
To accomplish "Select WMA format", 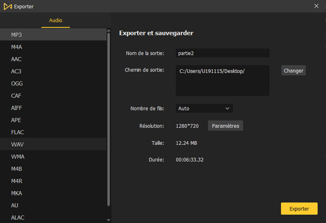I will 53,156.
